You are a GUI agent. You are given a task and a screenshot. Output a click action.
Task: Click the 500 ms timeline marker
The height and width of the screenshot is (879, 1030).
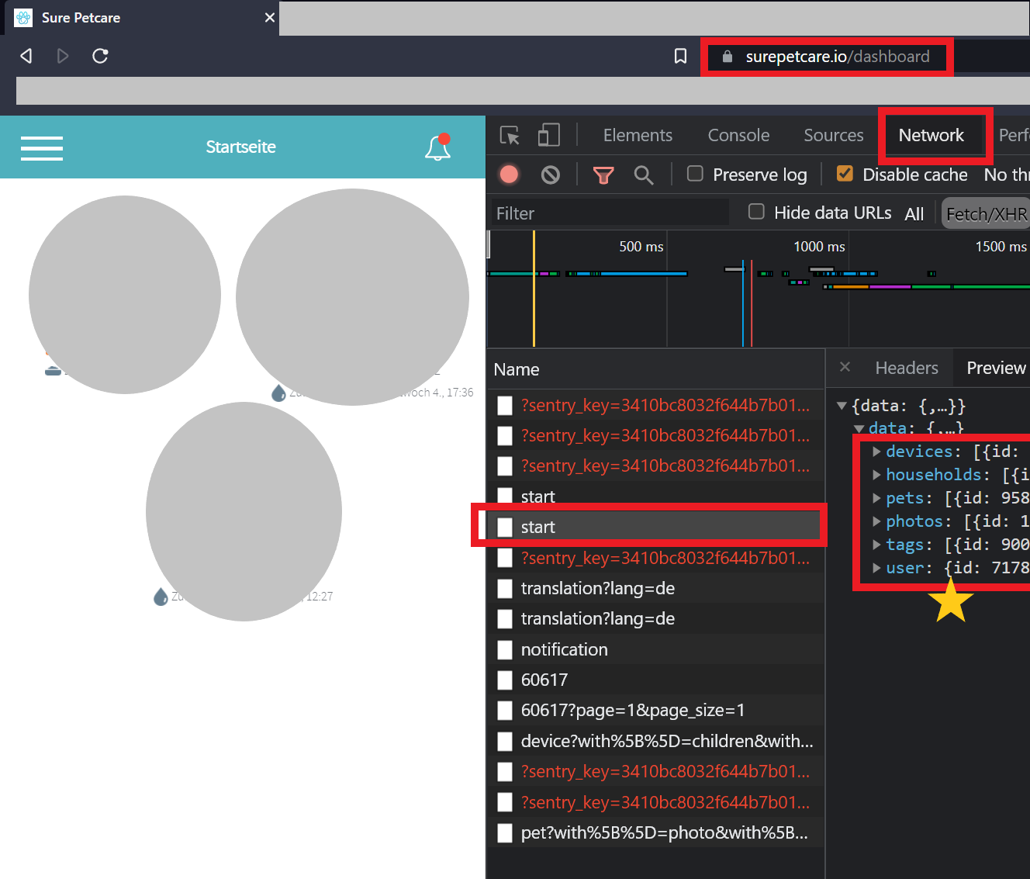coord(641,247)
